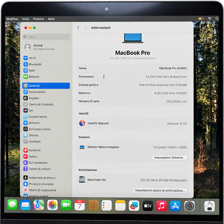Select Generali in the sidebar
This screenshot has height=224, width=224.
46,85
